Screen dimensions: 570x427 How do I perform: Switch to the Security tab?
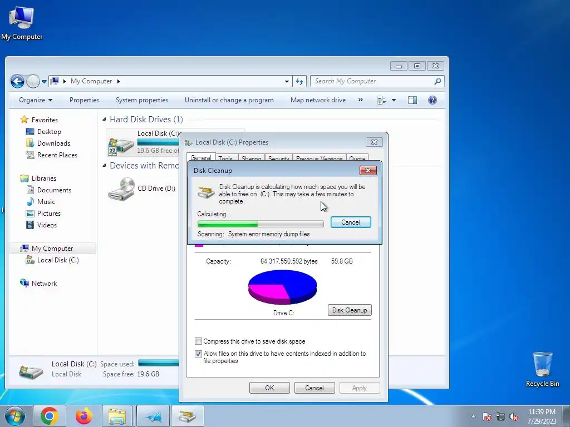click(x=279, y=158)
